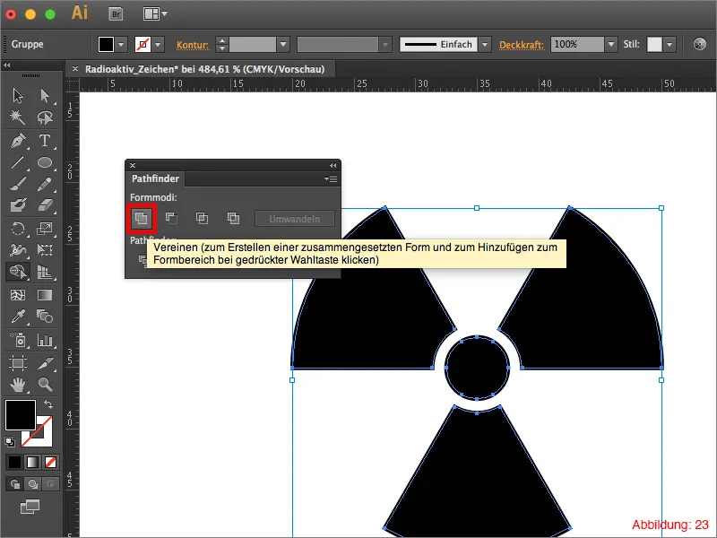Pick the Gradient tool
Viewport: 717px width, 538px height.
45,295
